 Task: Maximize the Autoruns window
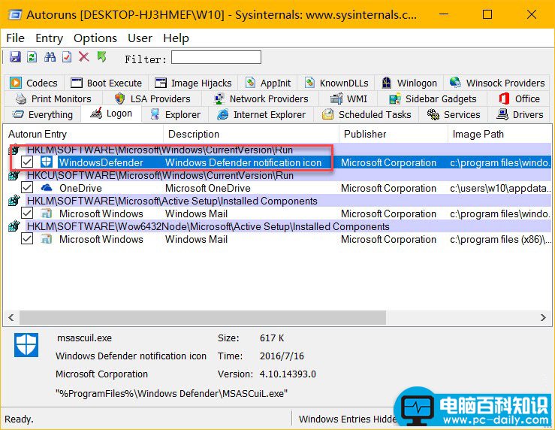coord(487,14)
